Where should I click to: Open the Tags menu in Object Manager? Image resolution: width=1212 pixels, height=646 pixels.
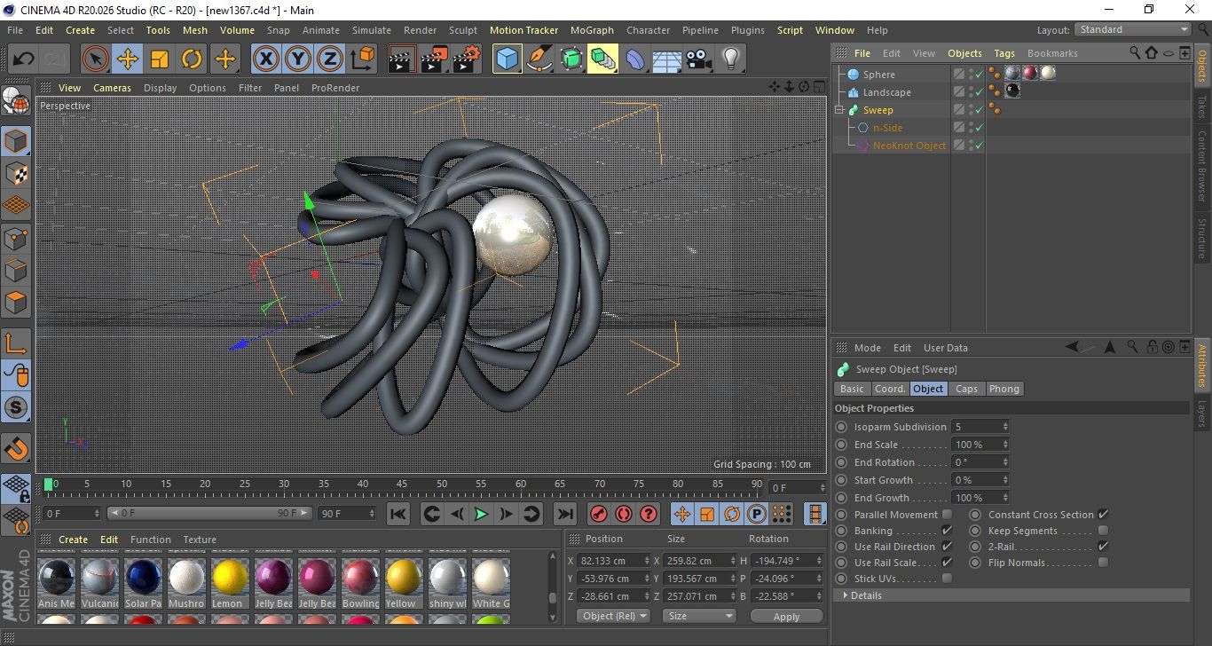click(1004, 53)
